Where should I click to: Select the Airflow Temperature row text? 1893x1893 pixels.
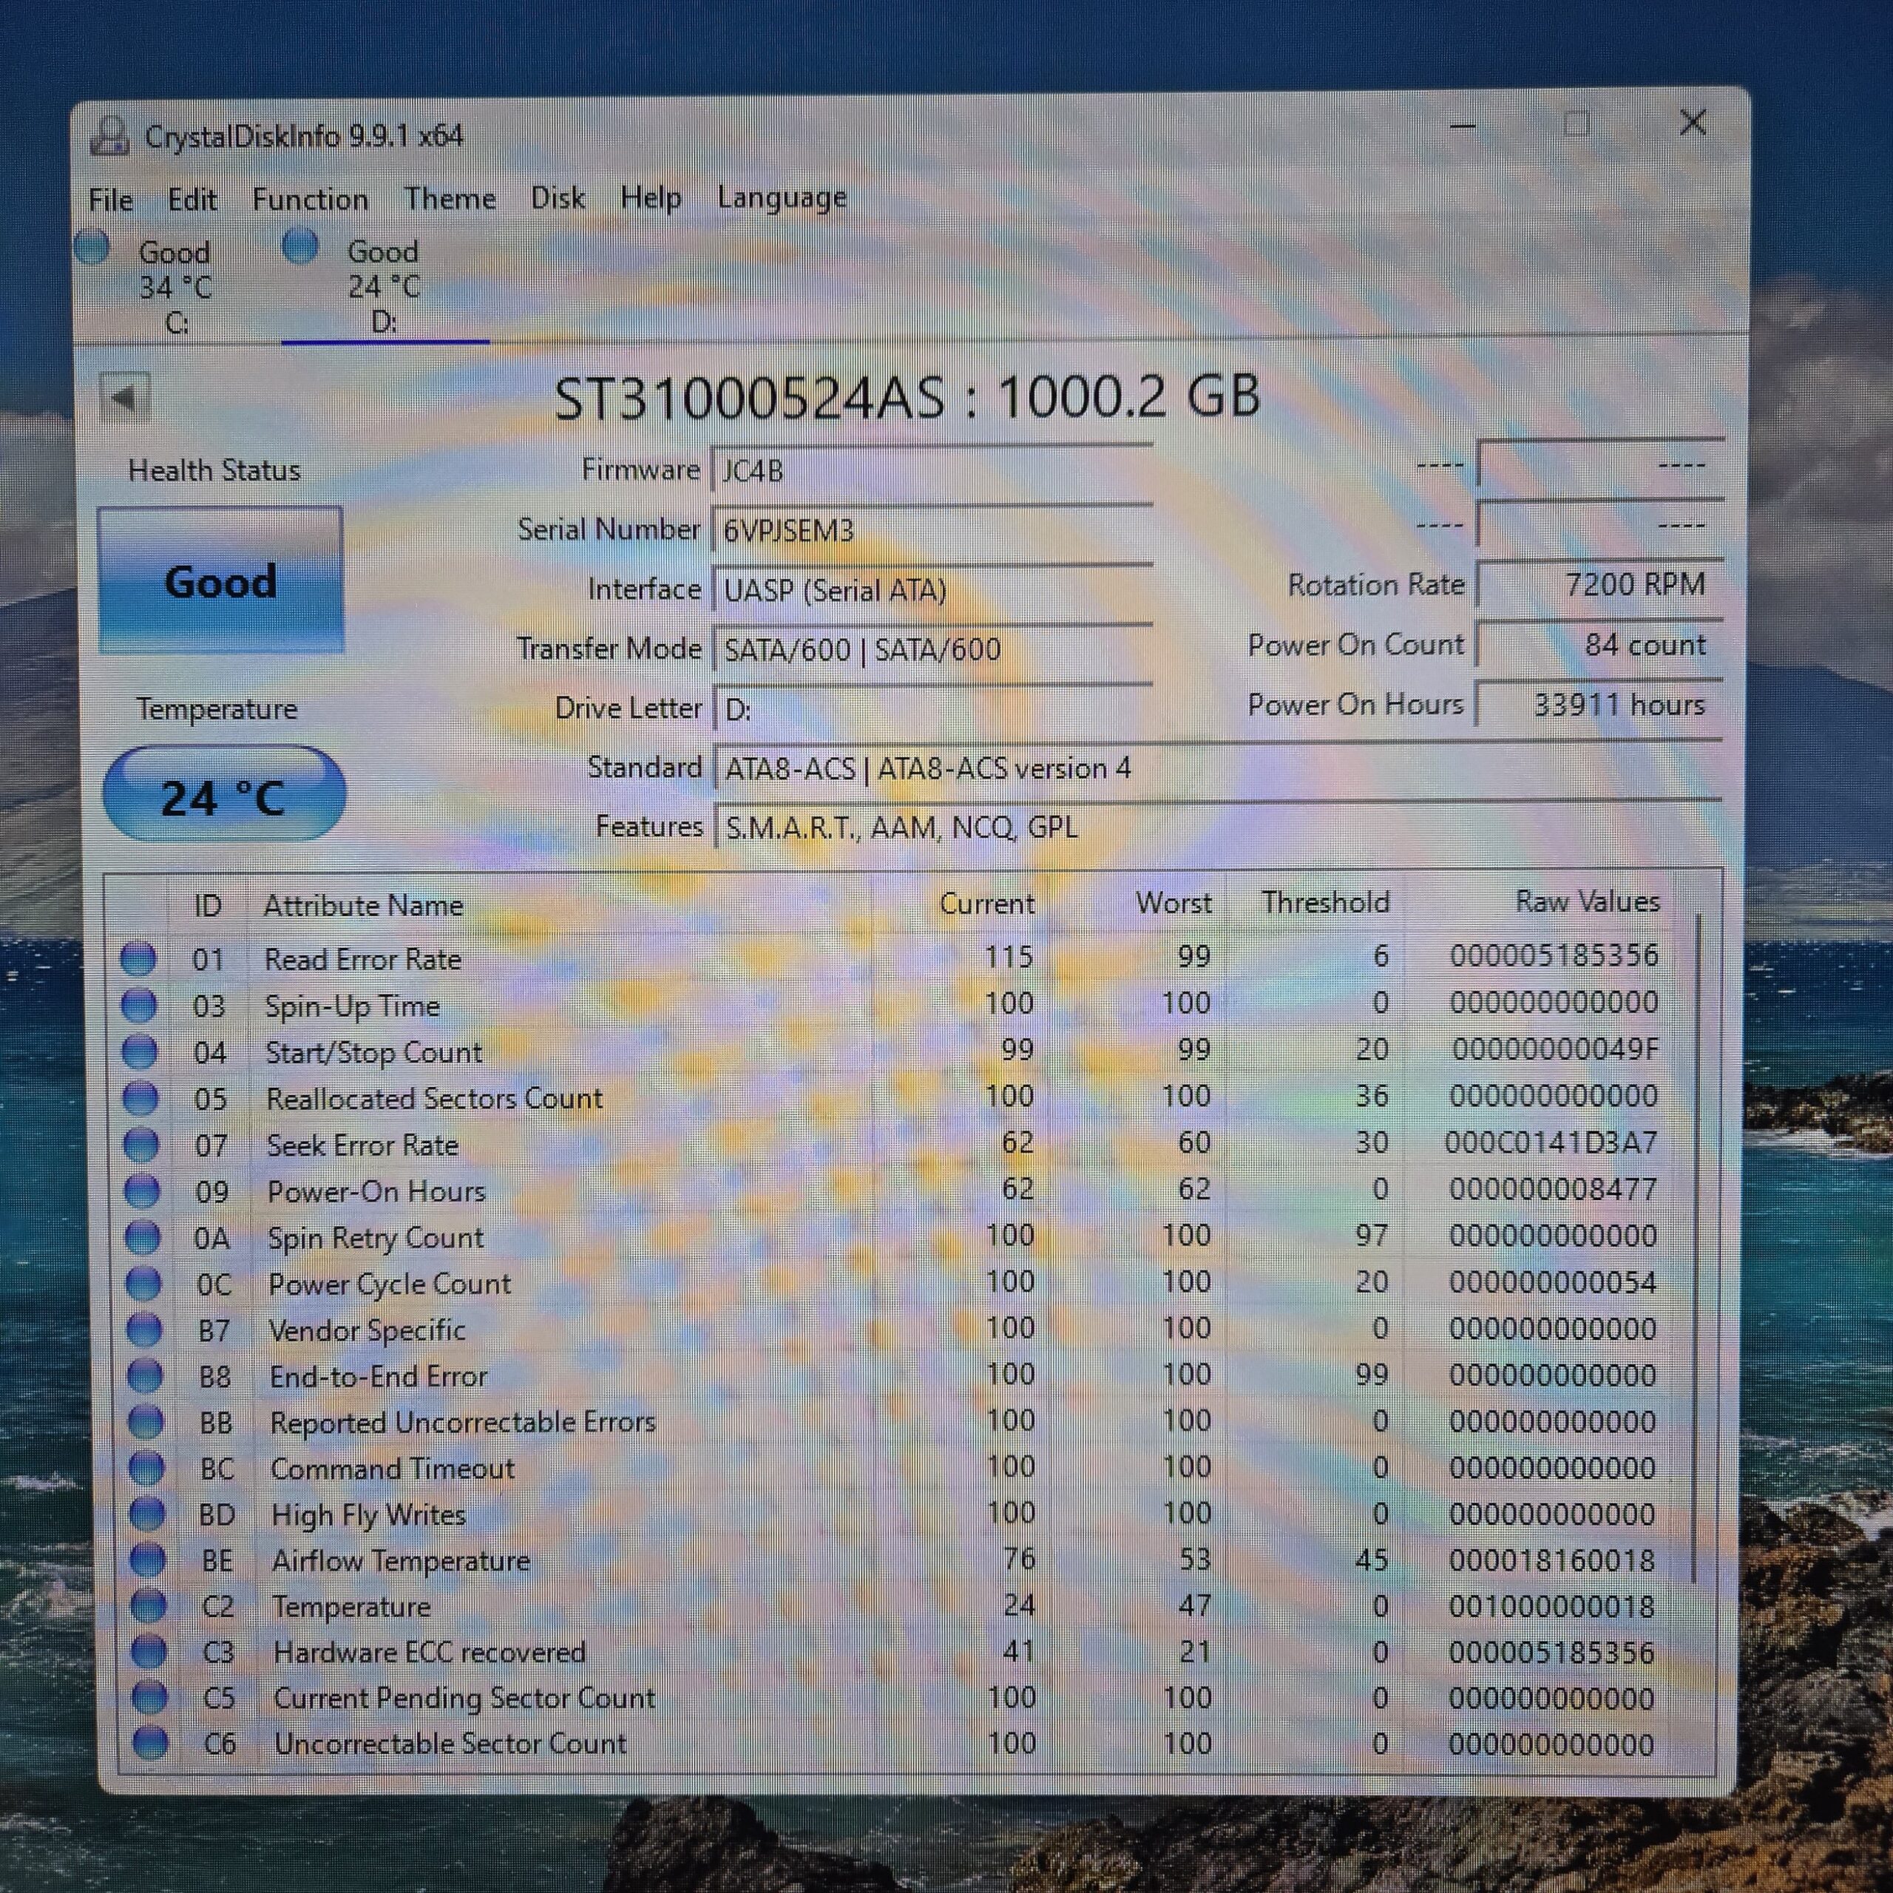coord(402,1561)
